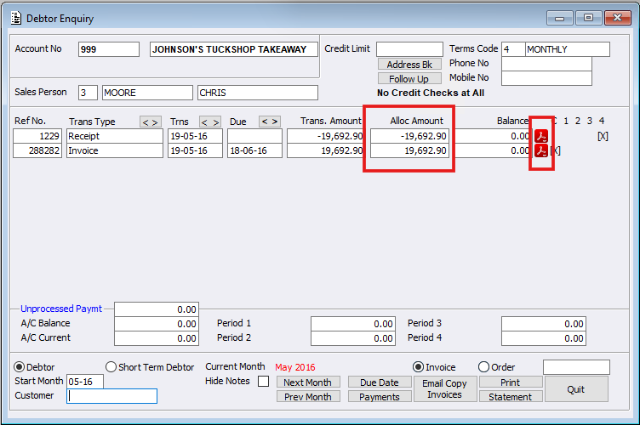Maximize the Debtor Enquiry window
The image size is (640, 425).
(x=588, y=18)
